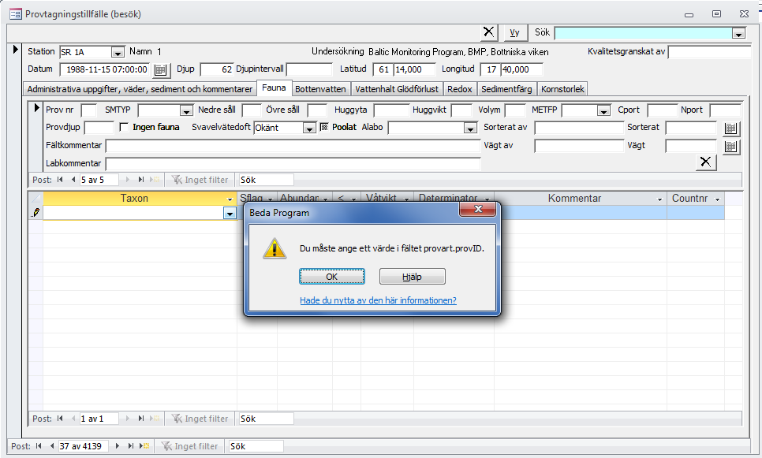Screen dimensions: 762x458
Task: Go to next record in the '37 av 4139' navigator
Action: pyautogui.click(x=117, y=446)
